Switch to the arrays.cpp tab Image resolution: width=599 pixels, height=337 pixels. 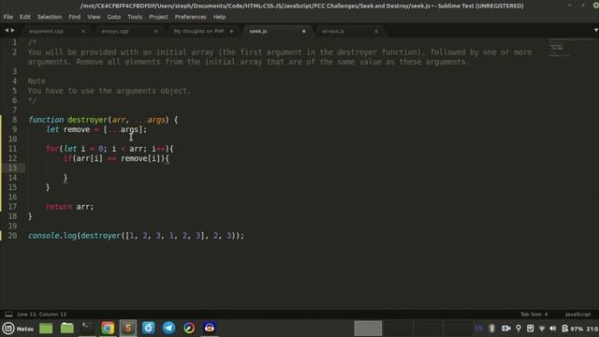115,31
